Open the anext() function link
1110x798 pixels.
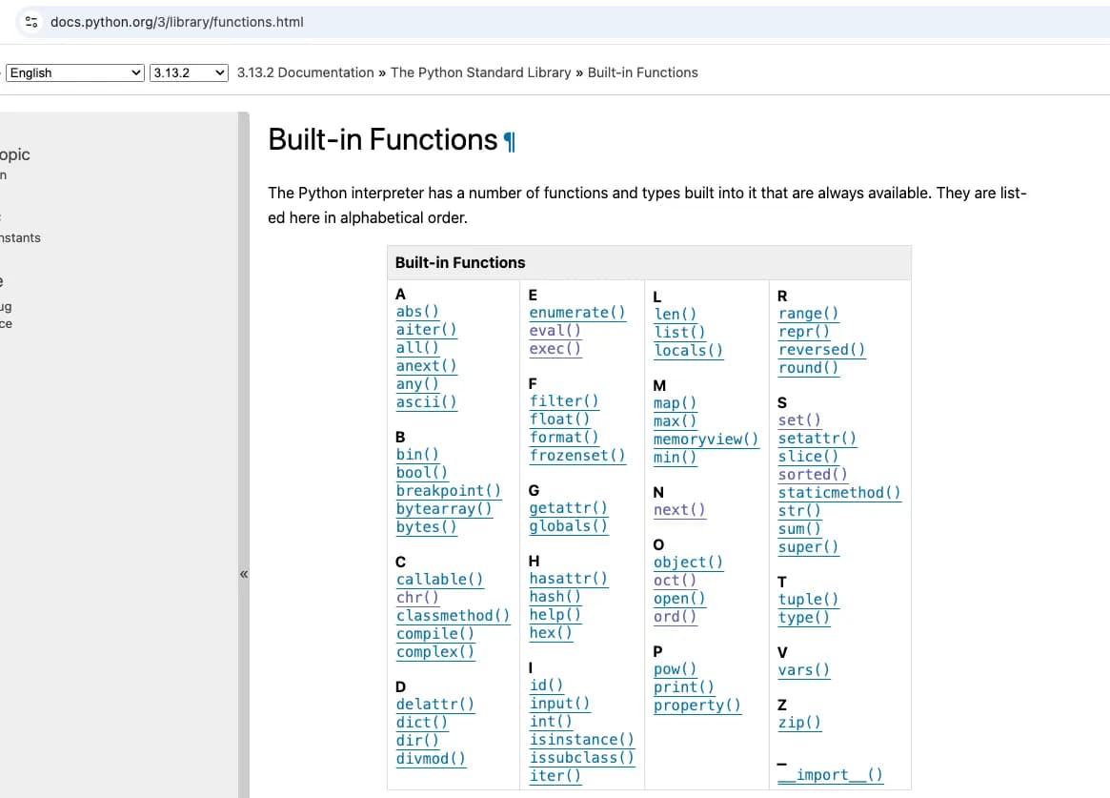[426, 365]
